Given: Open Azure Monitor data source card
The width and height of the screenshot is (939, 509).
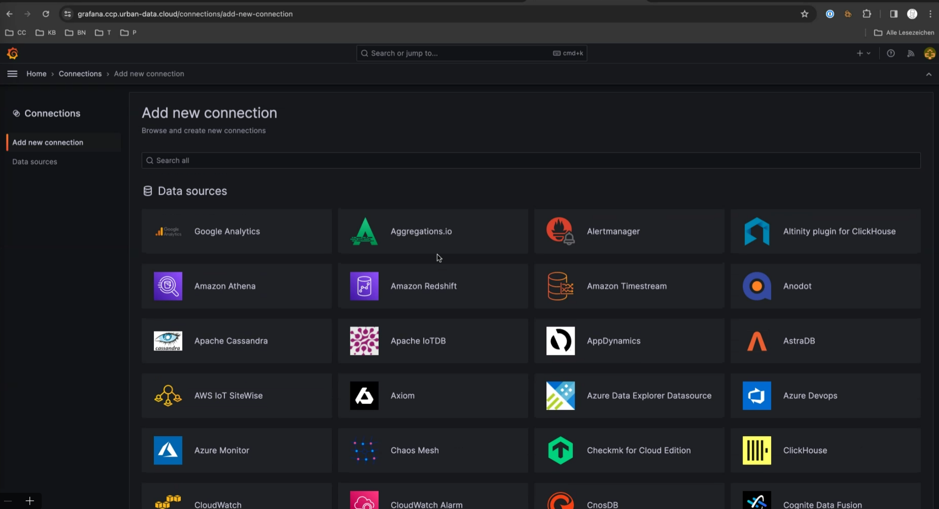Looking at the screenshot, I should click(236, 450).
